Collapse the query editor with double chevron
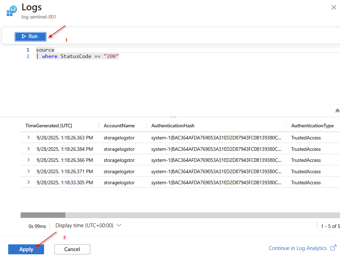This screenshot has height=260, width=340. click(337, 111)
